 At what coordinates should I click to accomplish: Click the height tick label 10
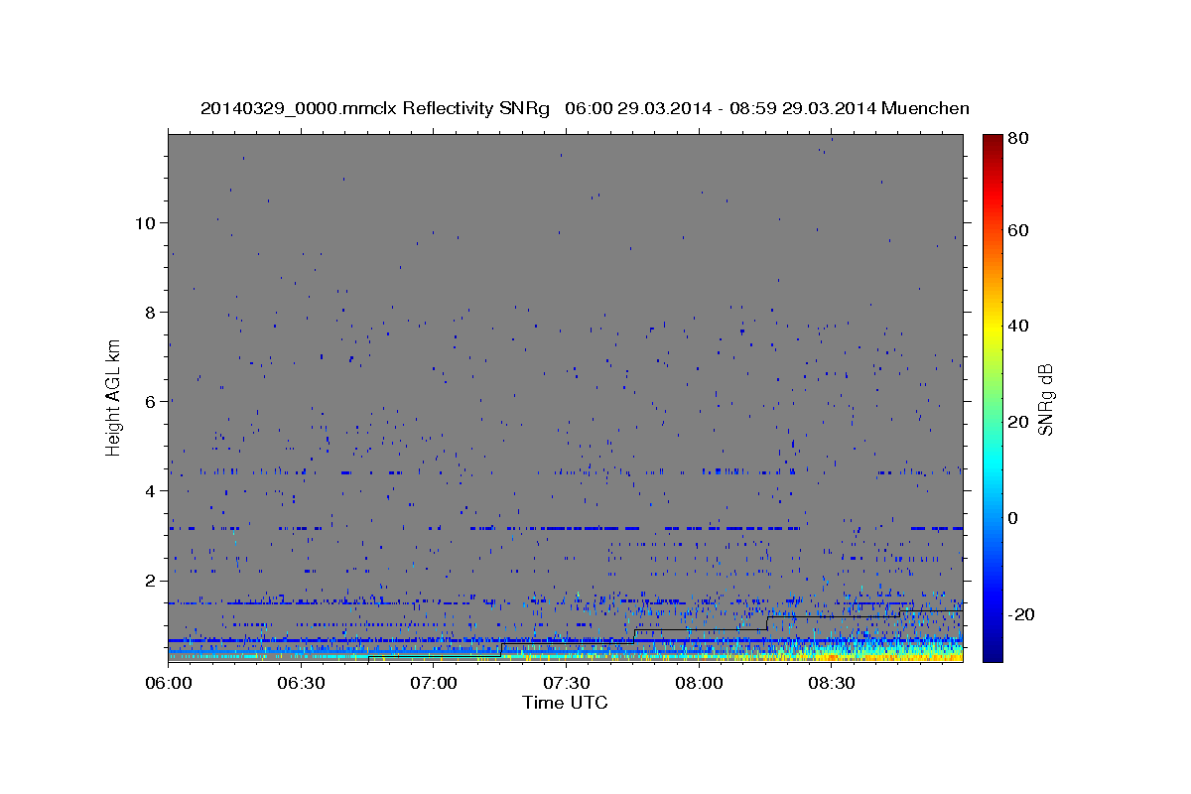[146, 222]
